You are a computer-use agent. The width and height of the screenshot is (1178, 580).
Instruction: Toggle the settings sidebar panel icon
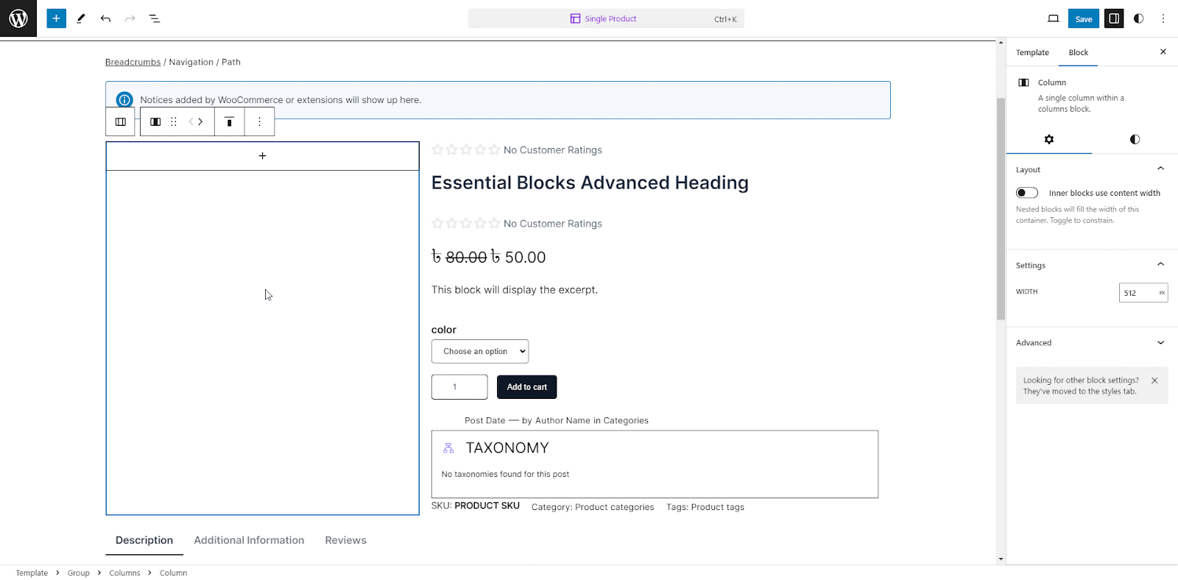(1114, 18)
